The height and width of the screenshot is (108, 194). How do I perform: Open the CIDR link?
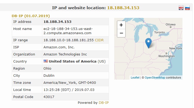pyautogui.click(x=99, y=40)
